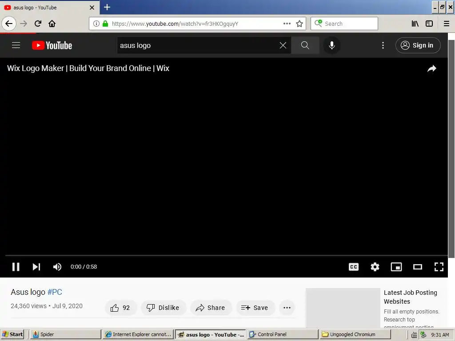Image resolution: width=455 pixels, height=341 pixels.
Task: Open the Firefox hamburger menu
Action: point(446,24)
